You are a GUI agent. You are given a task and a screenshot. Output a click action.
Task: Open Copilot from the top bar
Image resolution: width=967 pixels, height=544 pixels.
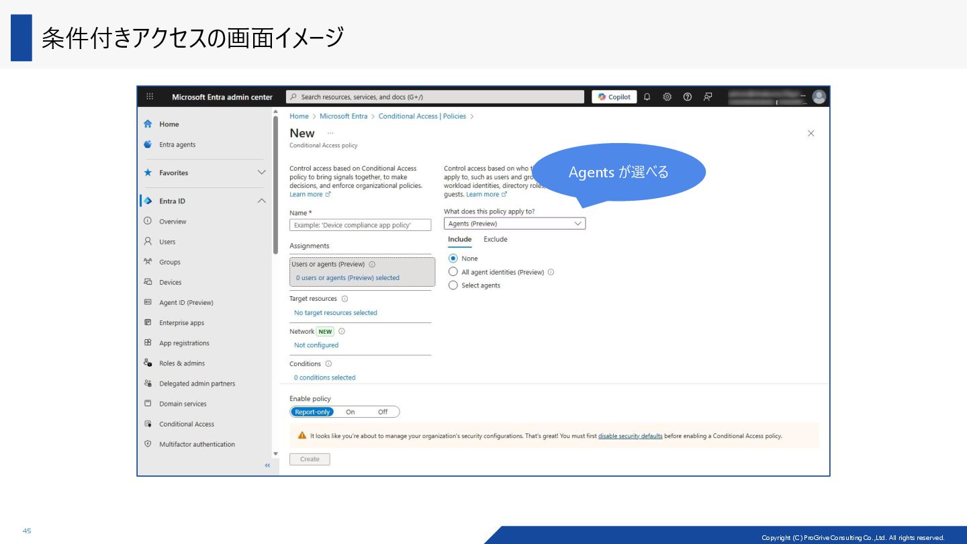coord(614,97)
